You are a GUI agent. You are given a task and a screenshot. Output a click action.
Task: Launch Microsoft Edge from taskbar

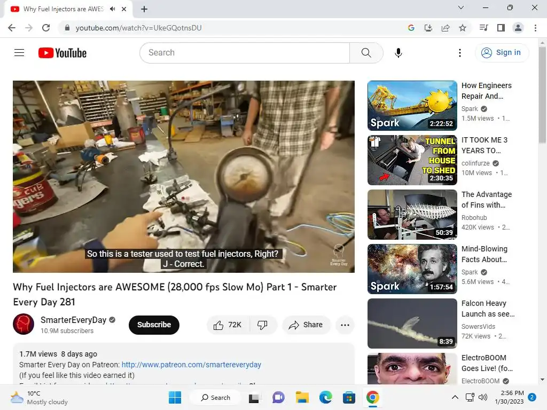325,397
